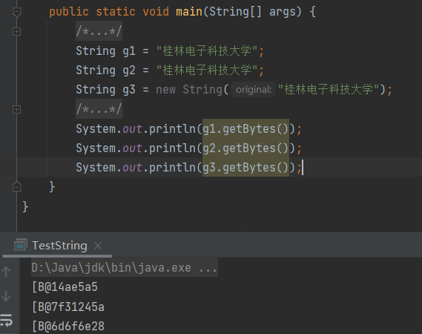This screenshot has width=422, height=334.
Task: Click the folded java.exe command line
Action: pos(125,267)
